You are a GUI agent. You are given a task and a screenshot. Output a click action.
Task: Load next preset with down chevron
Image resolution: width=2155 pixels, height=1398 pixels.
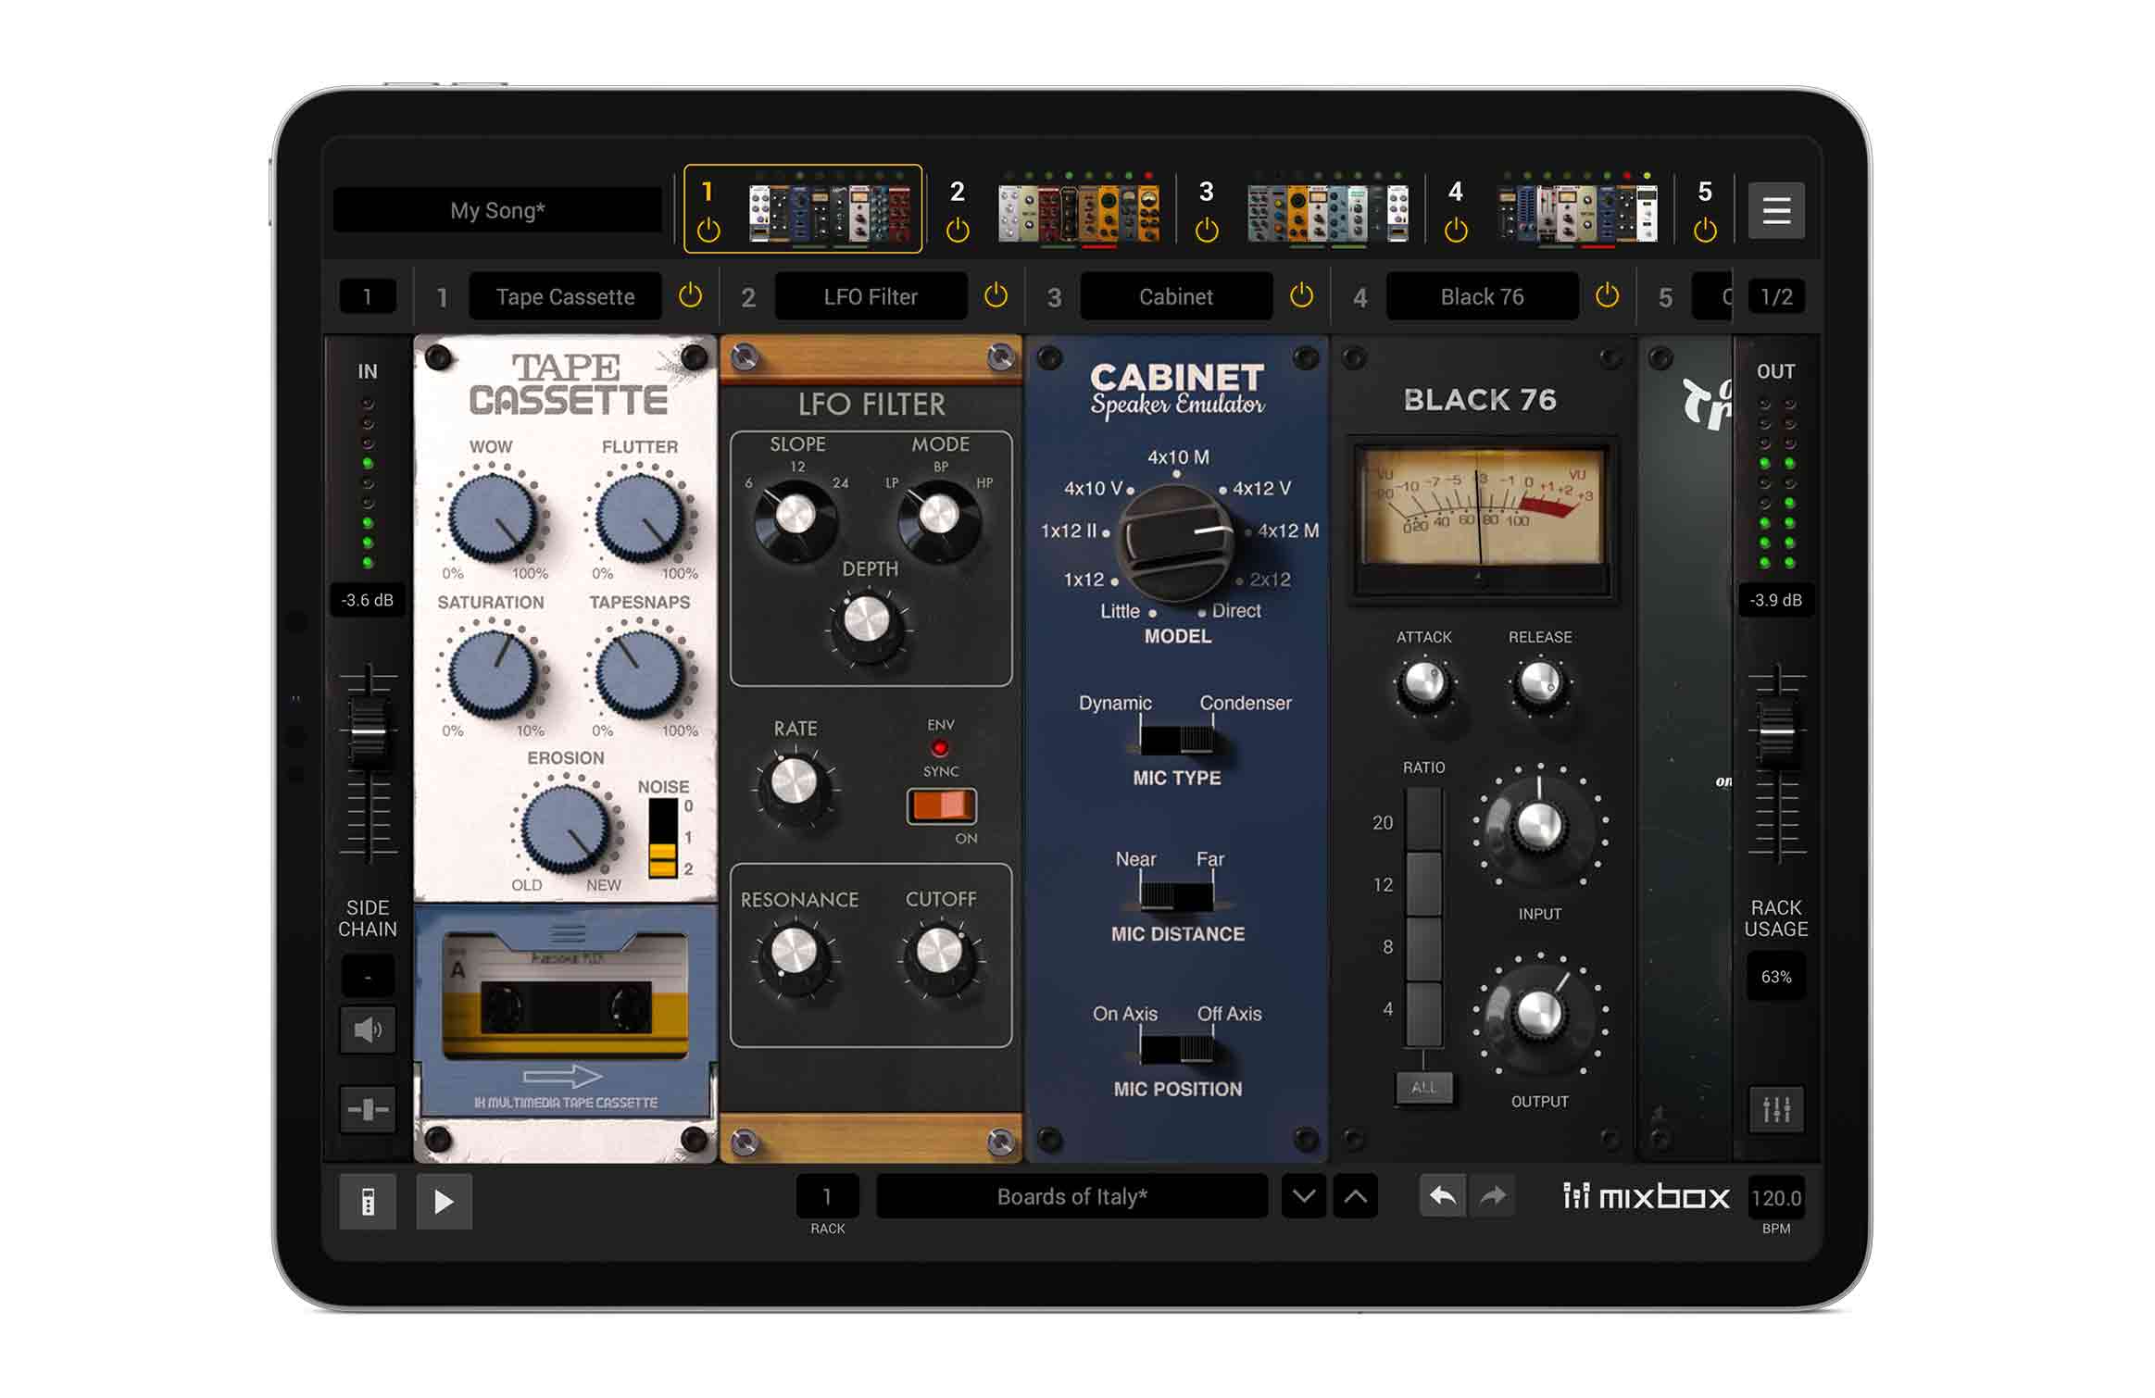(x=1304, y=1196)
